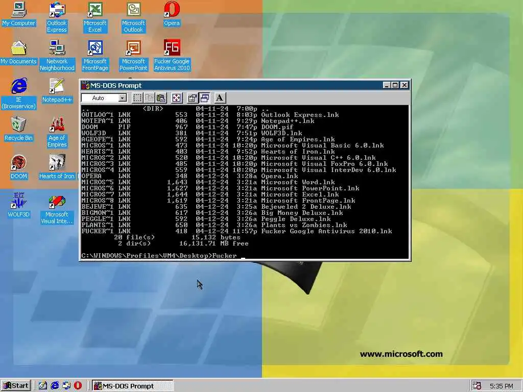Maximize the MS-DOS Prompt window
Screen dimensions: 523x392
tap(395, 85)
